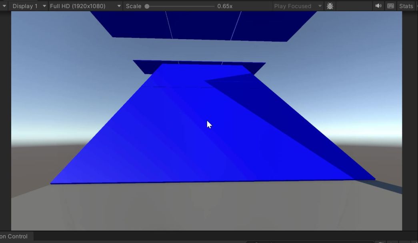
Task: Click the right end of Scale slider track
Action: [214, 6]
